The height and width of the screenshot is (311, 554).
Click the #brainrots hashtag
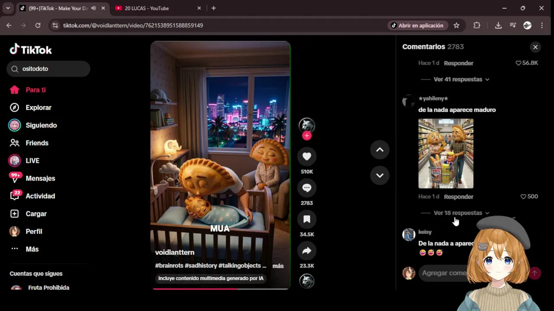pyautogui.click(x=169, y=266)
